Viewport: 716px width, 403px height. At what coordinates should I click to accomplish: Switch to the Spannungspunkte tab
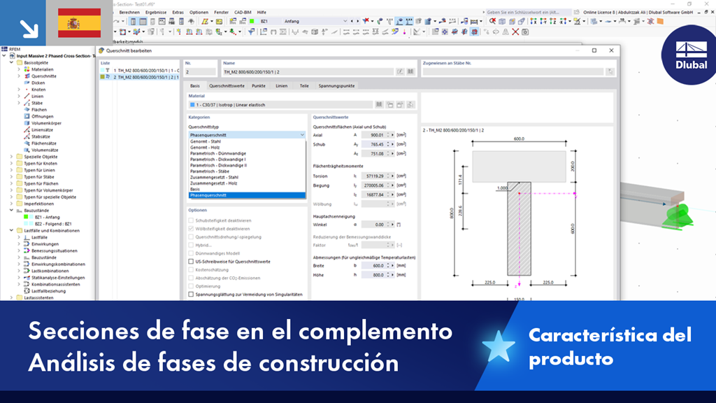click(x=337, y=86)
